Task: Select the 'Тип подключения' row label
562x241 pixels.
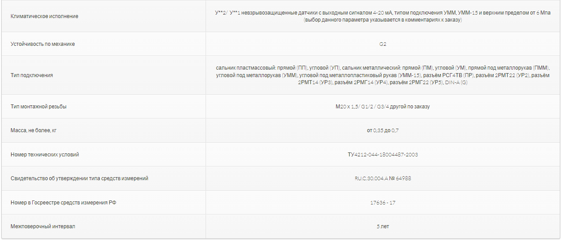Action: click(32, 75)
